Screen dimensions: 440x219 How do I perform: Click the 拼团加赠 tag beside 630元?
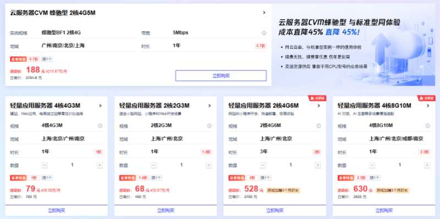click(x=392, y=190)
